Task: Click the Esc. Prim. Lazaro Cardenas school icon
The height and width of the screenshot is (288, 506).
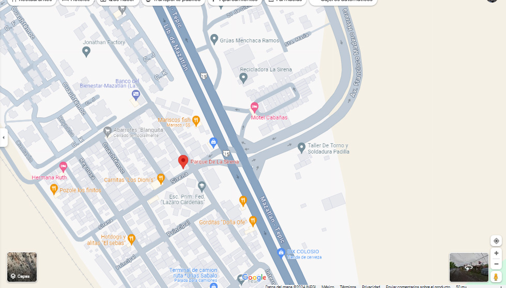Action: click(x=202, y=186)
